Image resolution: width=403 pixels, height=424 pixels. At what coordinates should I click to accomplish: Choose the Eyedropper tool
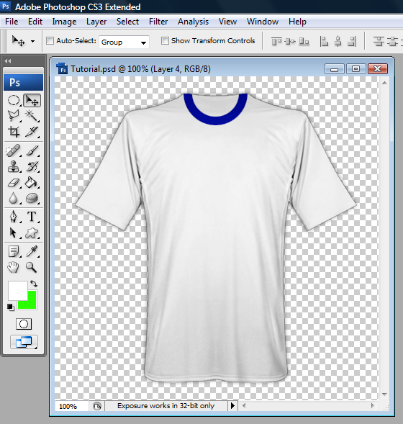pos(32,251)
